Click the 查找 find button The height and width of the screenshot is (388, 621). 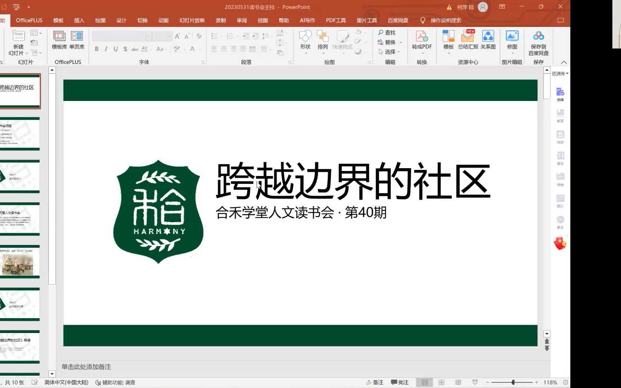tap(386, 33)
